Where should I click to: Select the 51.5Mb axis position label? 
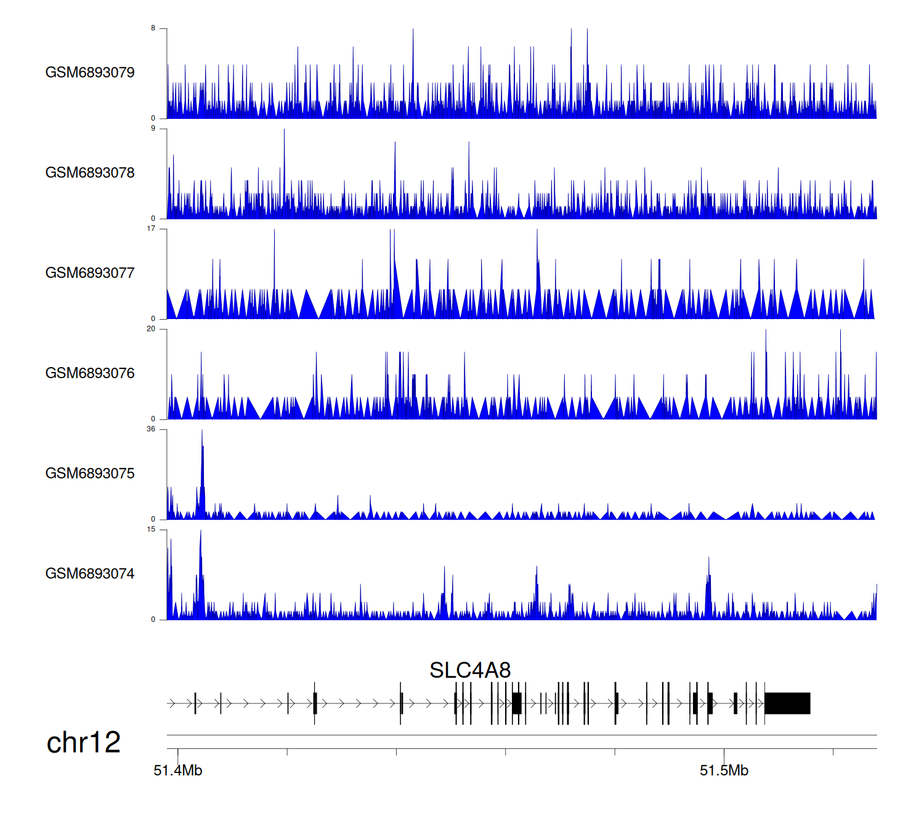(x=724, y=771)
